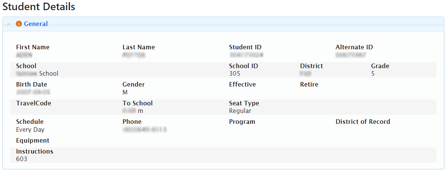
Task: Select the Gender value M
Action: tap(125, 92)
